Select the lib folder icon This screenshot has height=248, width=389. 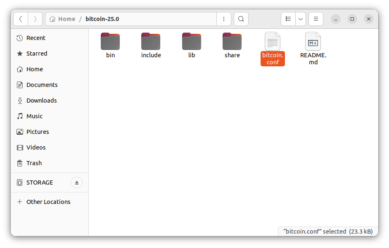[x=192, y=41]
